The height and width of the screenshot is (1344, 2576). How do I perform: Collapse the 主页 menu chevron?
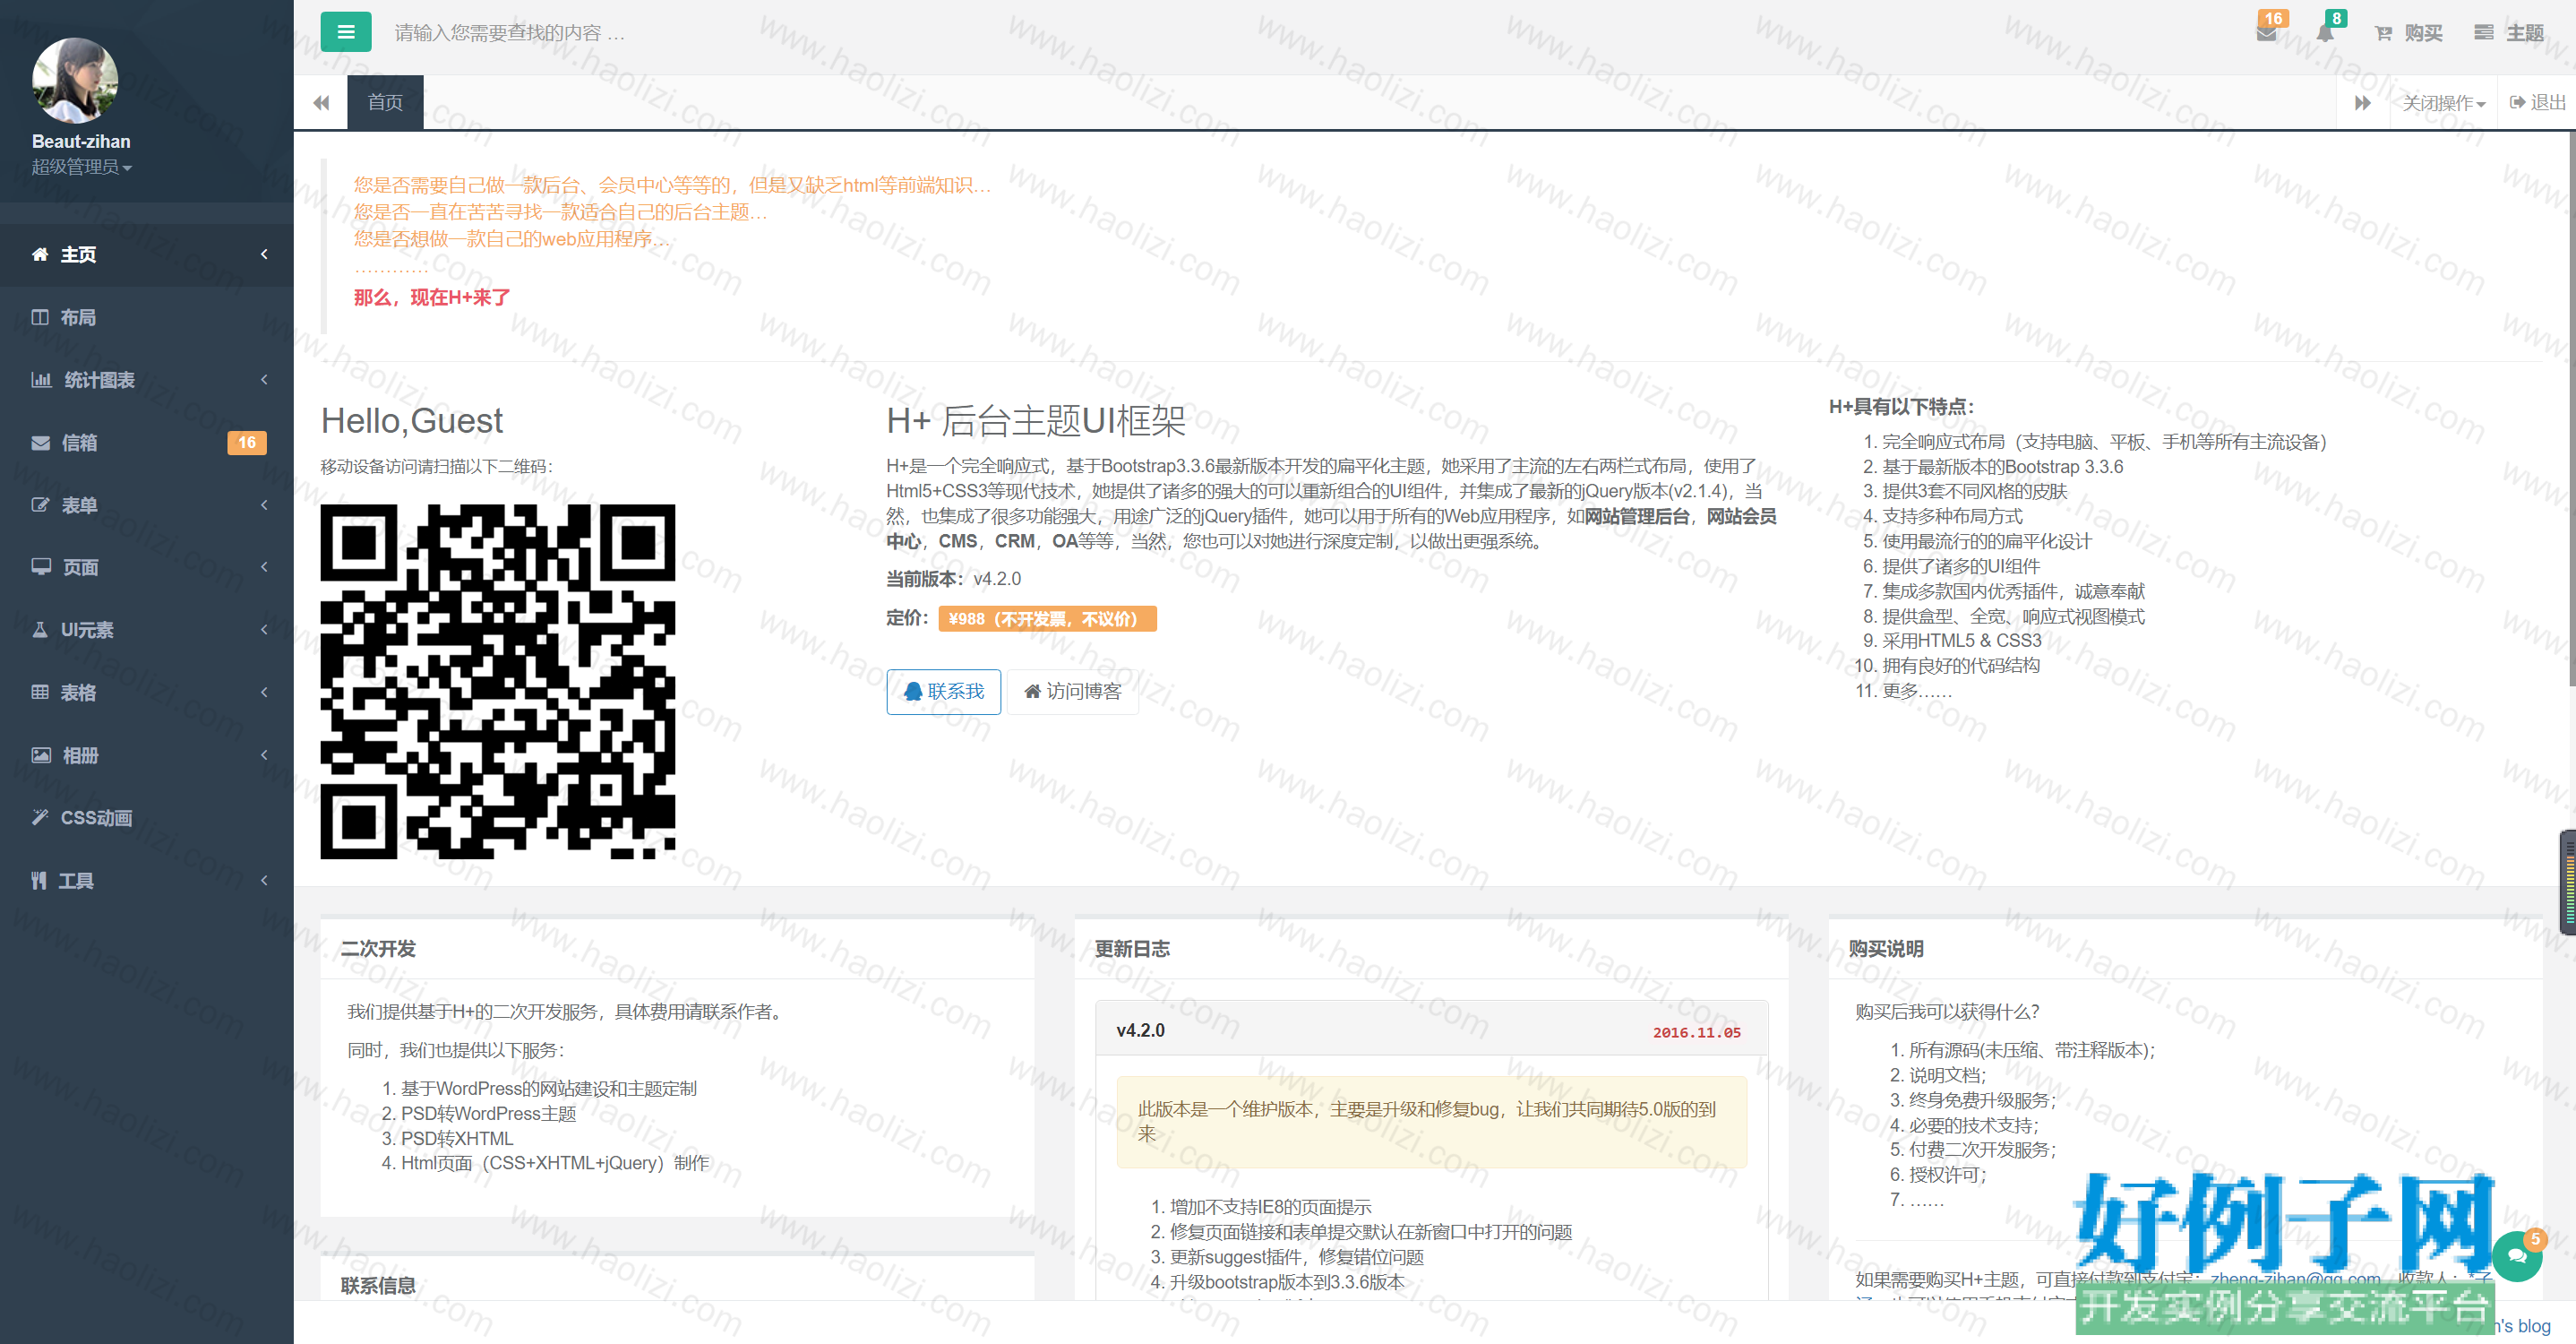point(264,254)
